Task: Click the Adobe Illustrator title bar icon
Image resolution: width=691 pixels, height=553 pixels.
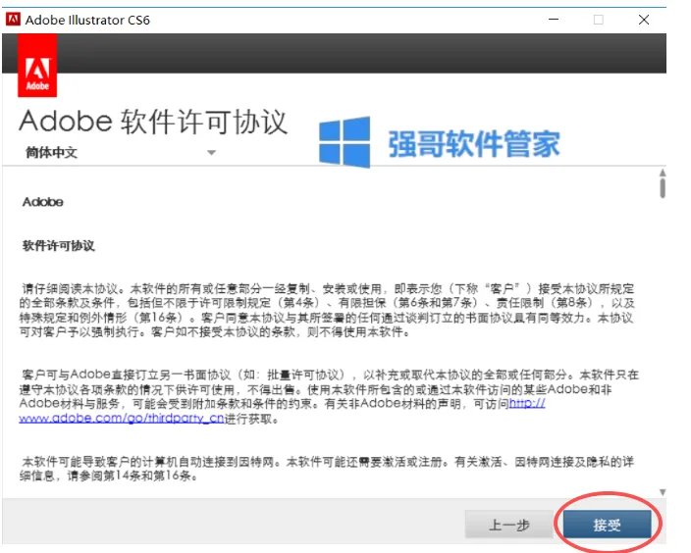Action: [13, 20]
